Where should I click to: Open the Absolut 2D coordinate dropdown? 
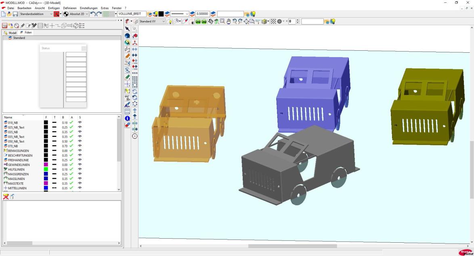pos(87,14)
